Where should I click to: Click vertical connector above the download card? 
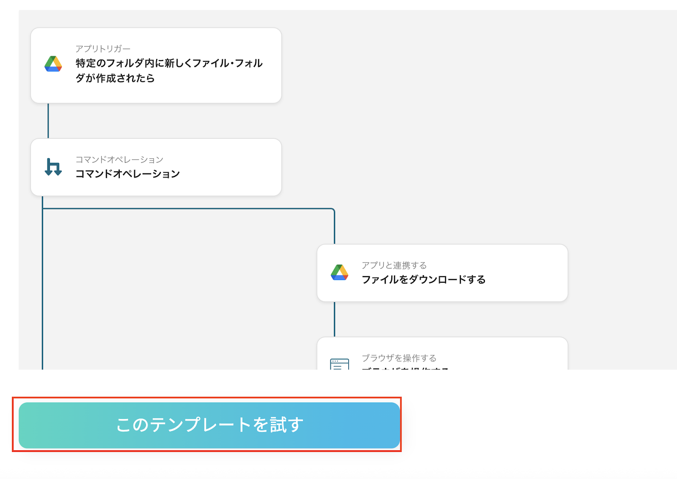(335, 226)
